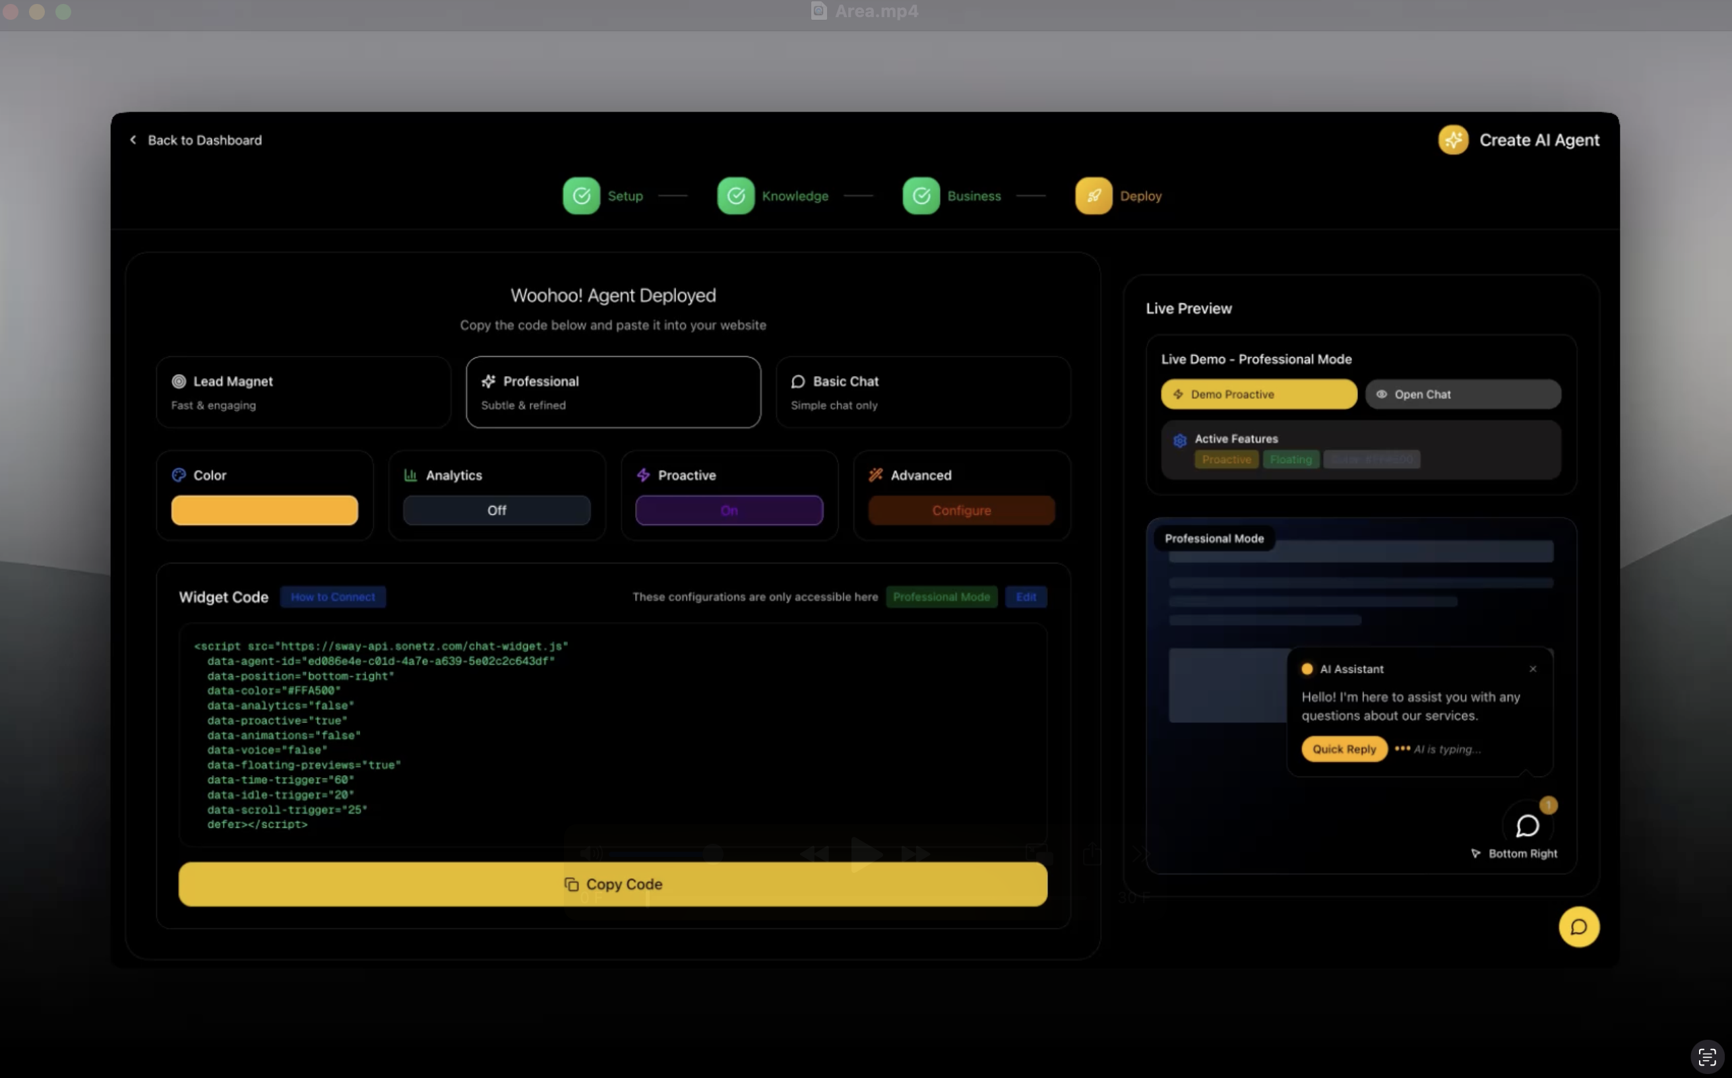Select the Professional mode card
1732x1078 pixels.
pyautogui.click(x=613, y=392)
